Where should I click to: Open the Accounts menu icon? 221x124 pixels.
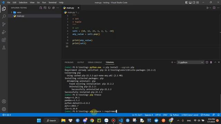pos(4,101)
